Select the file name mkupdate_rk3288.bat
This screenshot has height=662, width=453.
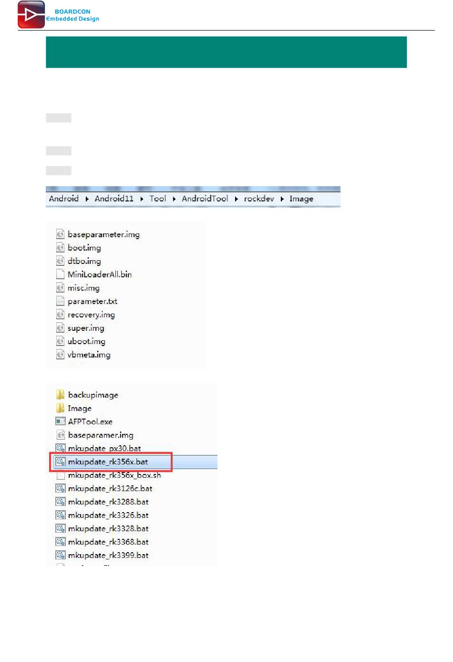tap(108, 502)
